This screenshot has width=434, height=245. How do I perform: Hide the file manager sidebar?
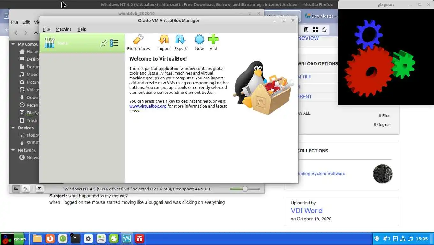[x=40, y=189]
